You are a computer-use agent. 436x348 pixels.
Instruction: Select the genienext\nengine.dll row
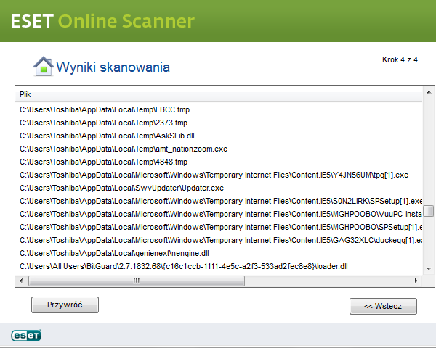pyautogui.click(x=219, y=253)
